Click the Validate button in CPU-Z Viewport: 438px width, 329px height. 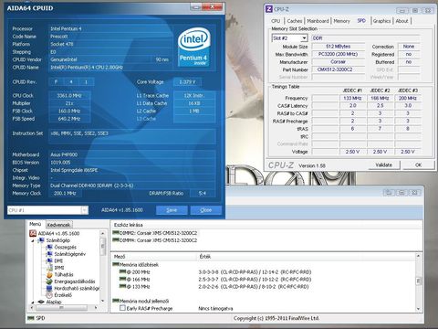(384, 164)
